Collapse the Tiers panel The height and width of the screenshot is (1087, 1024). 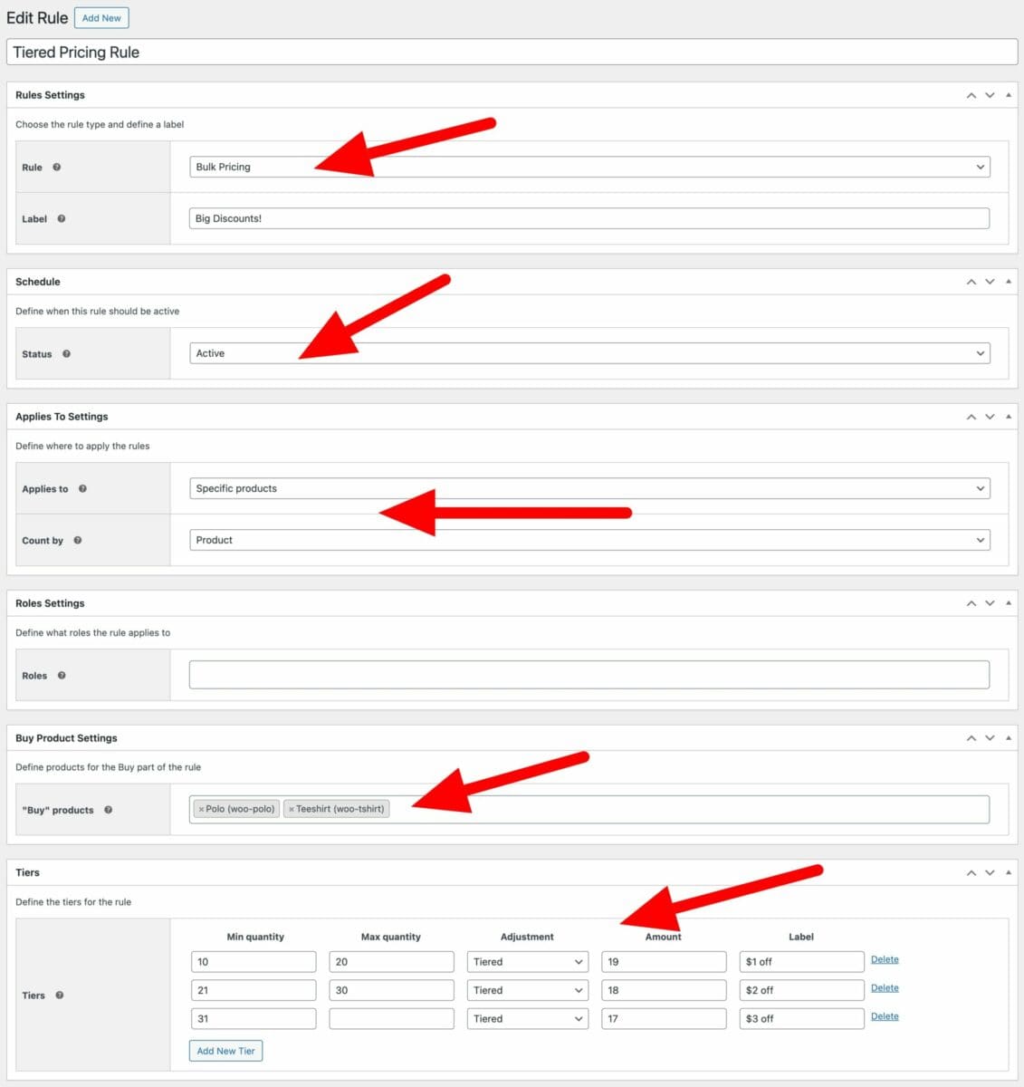click(1009, 873)
